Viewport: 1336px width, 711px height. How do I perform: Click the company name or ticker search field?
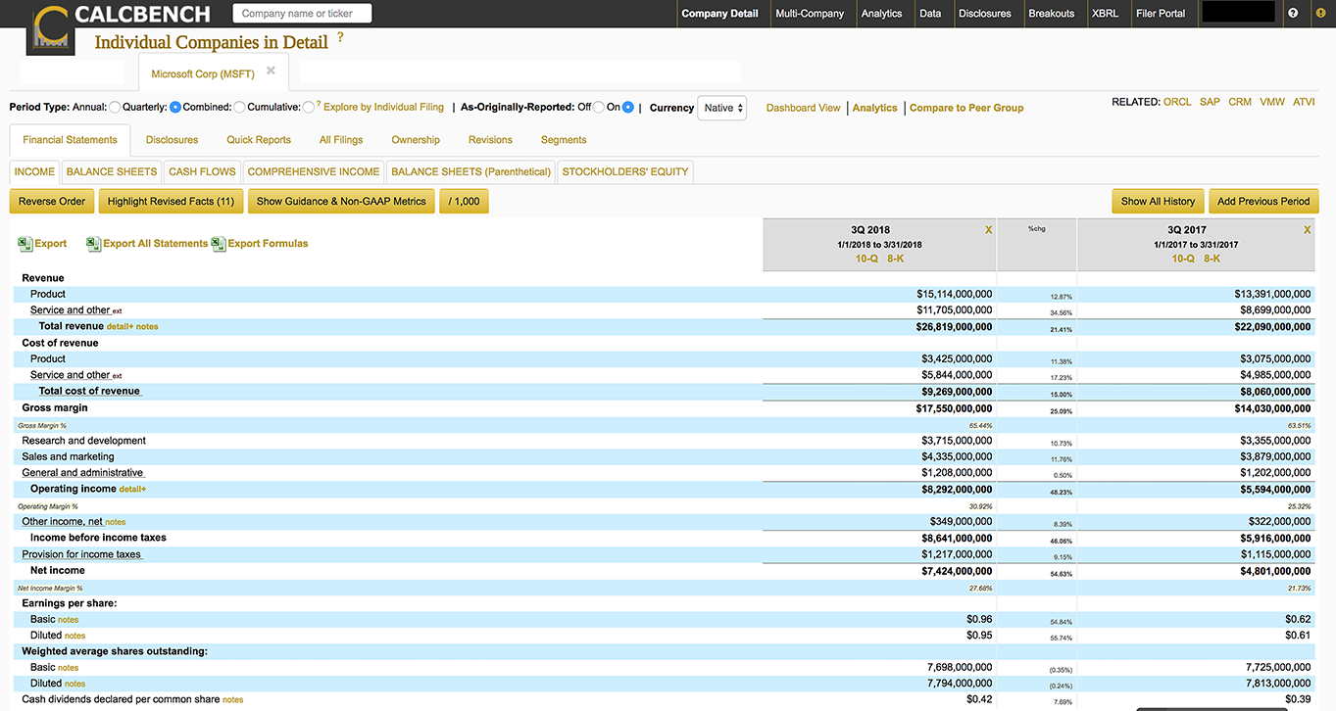(x=302, y=14)
